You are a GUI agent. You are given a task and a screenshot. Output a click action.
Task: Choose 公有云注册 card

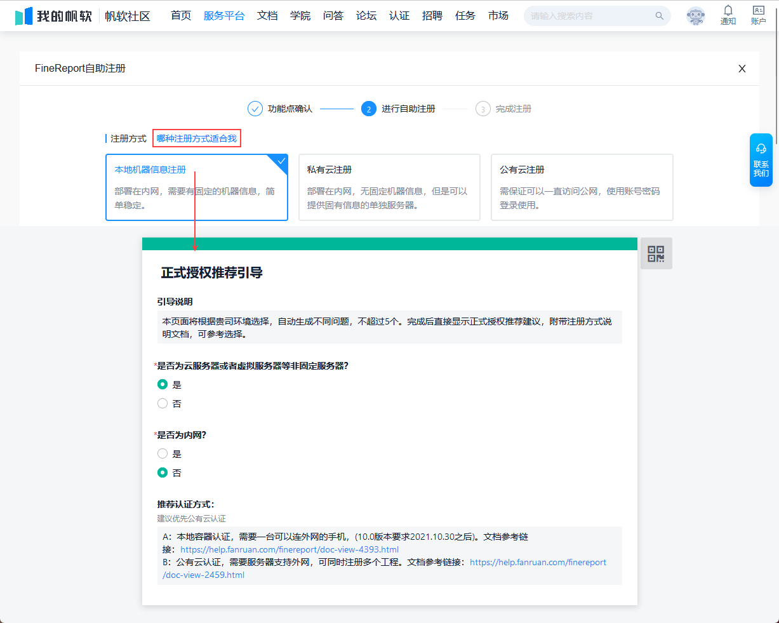pyautogui.click(x=582, y=187)
